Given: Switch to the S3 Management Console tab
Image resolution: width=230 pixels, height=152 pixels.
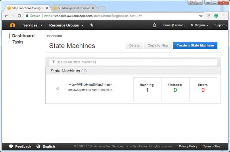Looking at the screenshot, I should (x=74, y=8).
